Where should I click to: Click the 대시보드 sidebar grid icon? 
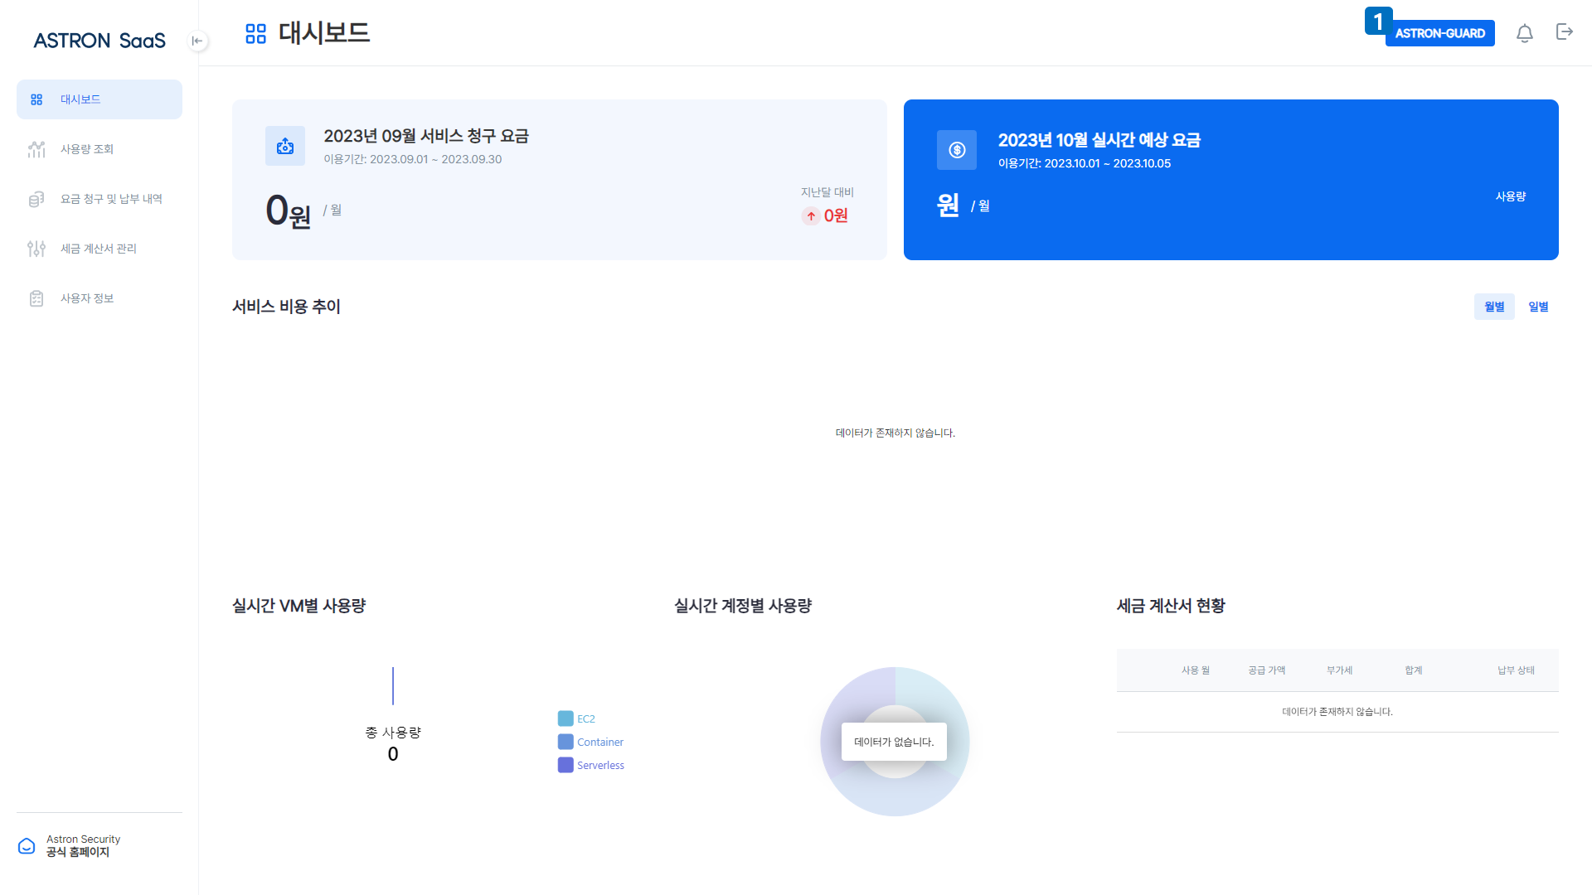[x=36, y=99]
